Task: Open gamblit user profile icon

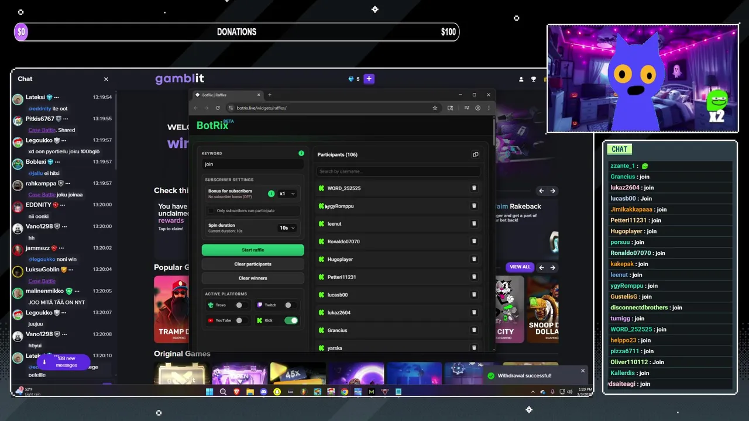Action: [x=521, y=79]
